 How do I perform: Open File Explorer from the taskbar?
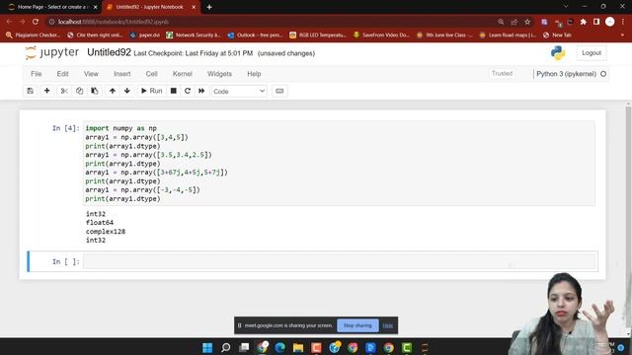(x=298, y=347)
